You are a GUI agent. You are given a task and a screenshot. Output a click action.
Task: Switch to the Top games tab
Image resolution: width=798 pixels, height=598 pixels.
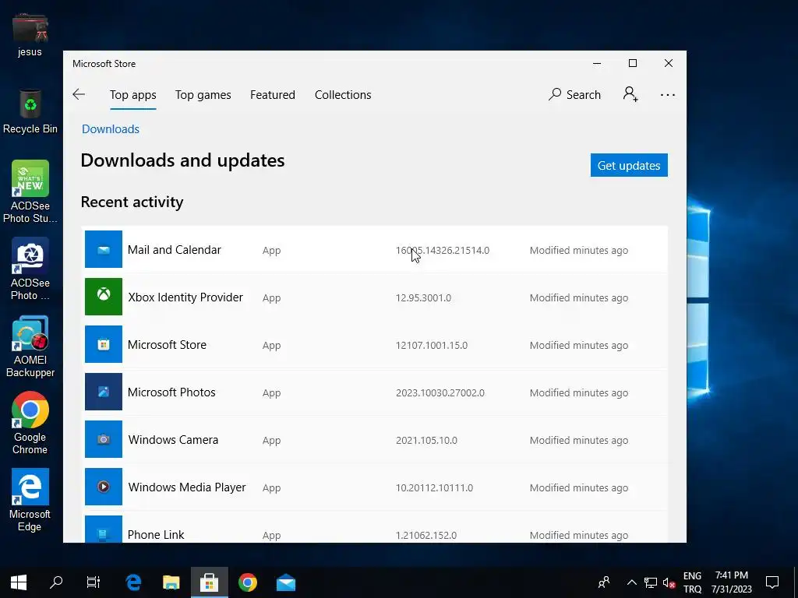[203, 95]
